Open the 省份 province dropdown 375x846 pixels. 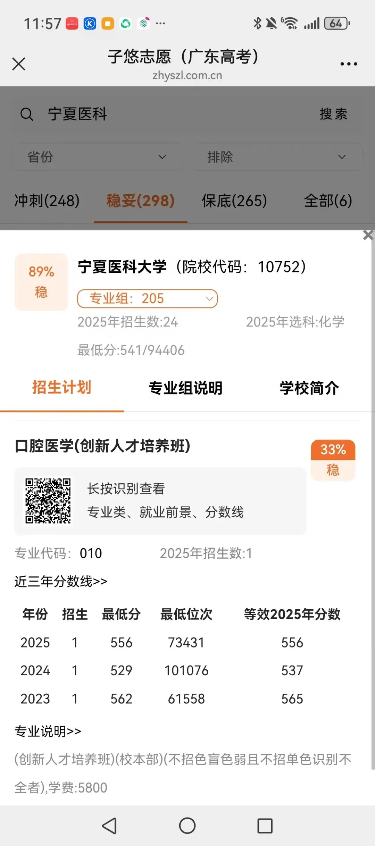coord(97,157)
